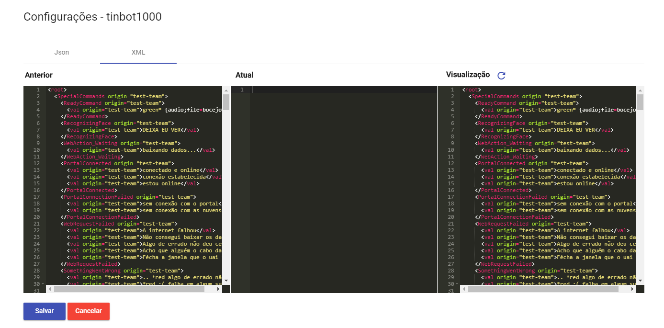Click the Visualização horizontal scroll right arrow
Screen dimensions: 664x328
(633, 289)
